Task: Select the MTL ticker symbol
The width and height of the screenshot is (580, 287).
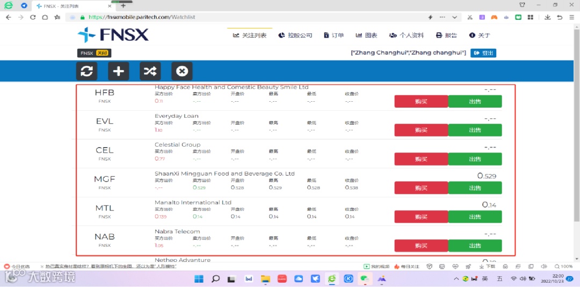Action: point(105,208)
